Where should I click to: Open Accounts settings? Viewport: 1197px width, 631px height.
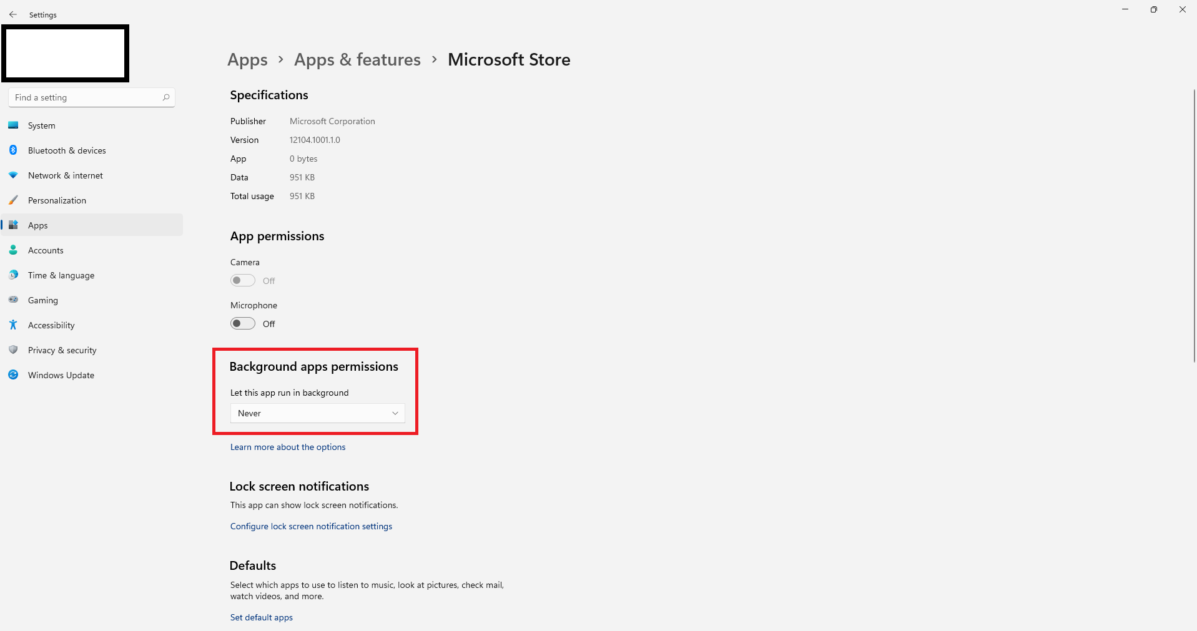coord(92,250)
